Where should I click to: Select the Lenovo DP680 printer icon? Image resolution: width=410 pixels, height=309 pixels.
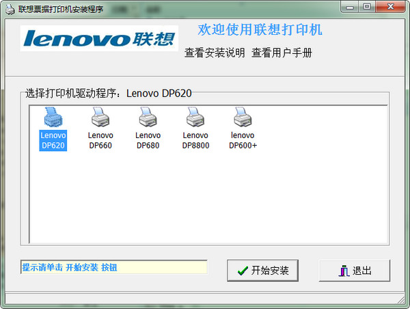[x=148, y=117]
